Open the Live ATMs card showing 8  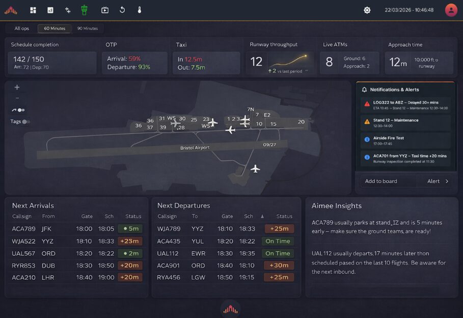click(x=349, y=63)
